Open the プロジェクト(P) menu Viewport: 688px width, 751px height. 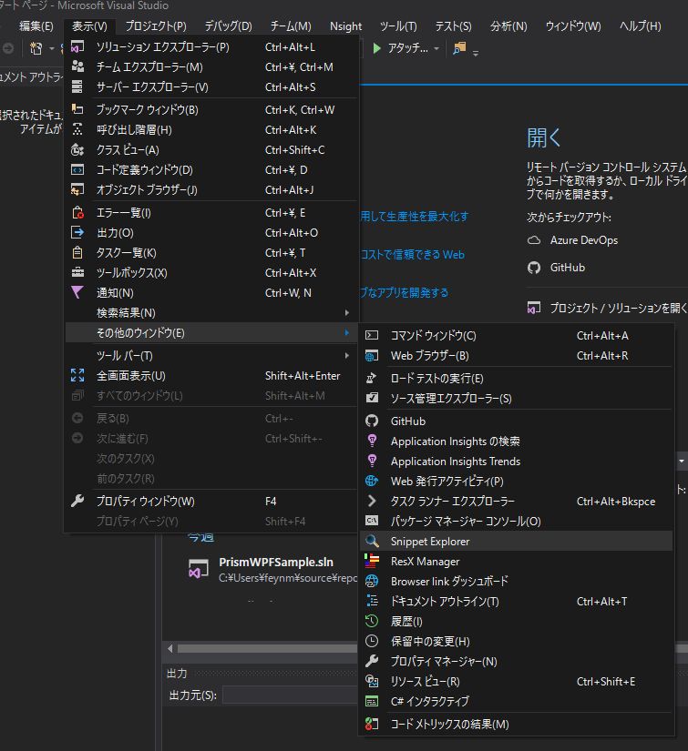[156, 25]
